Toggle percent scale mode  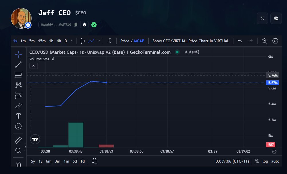257,161
